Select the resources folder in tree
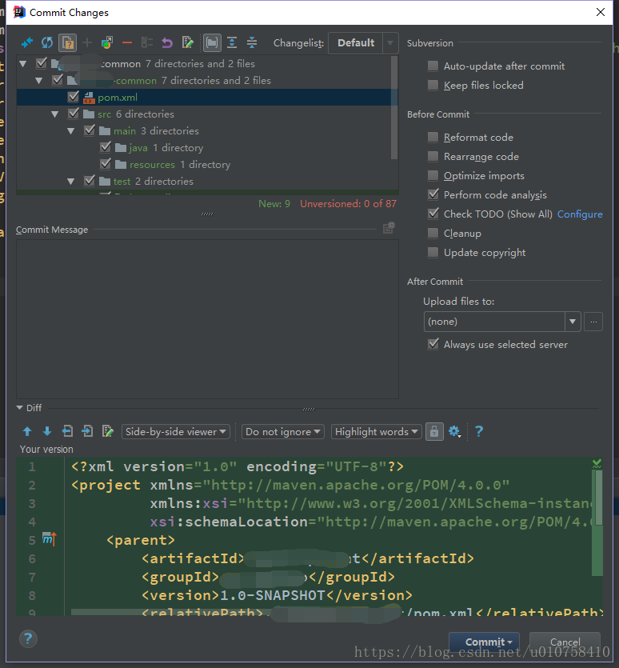Image resolution: width=619 pixels, height=668 pixels. (152, 165)
